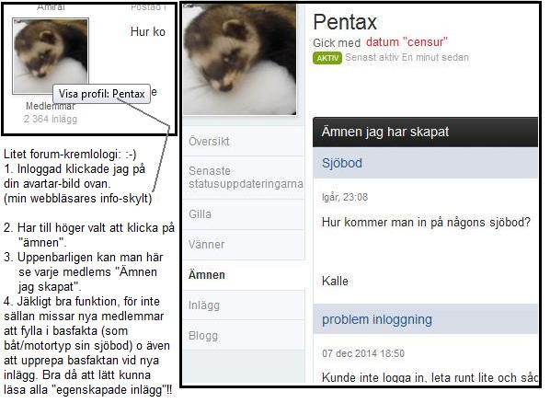The image size is (550, 403).
Task: Select Senaste statusuppdateringarna tab
Action: pos(246,178)
